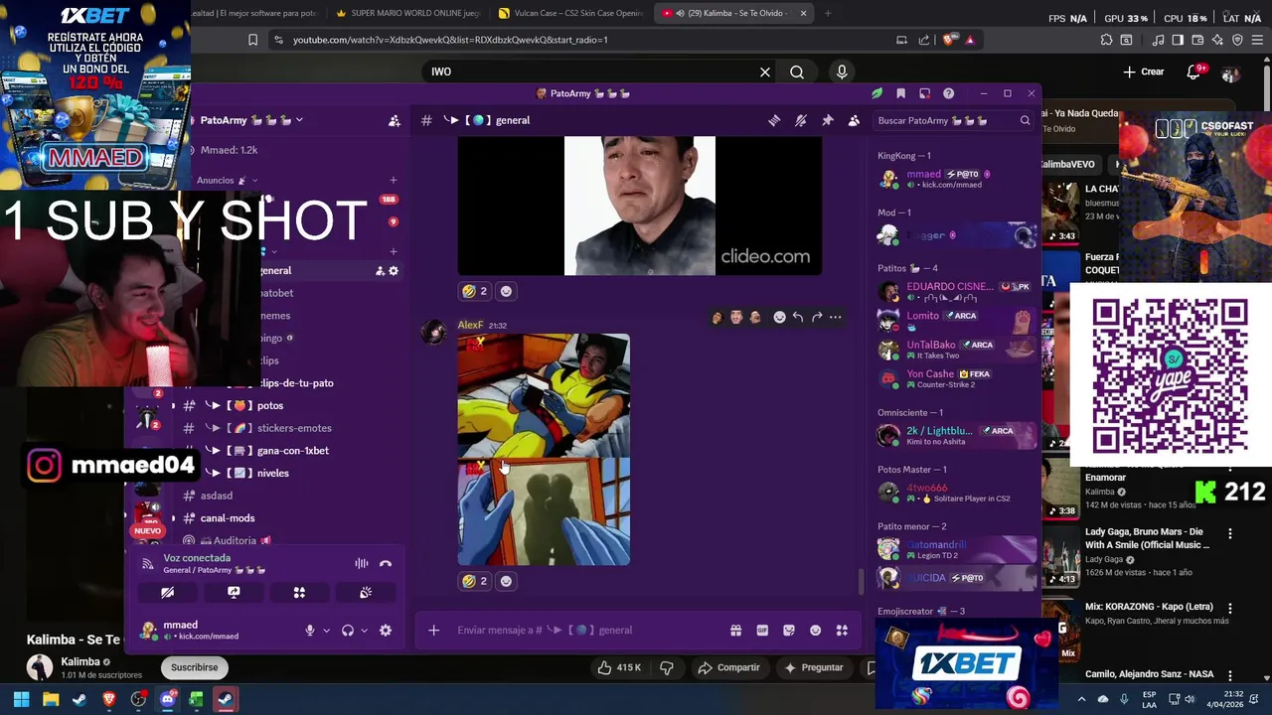Open the canal-mods channel
1272x715 pixels.
click(228, 518)
